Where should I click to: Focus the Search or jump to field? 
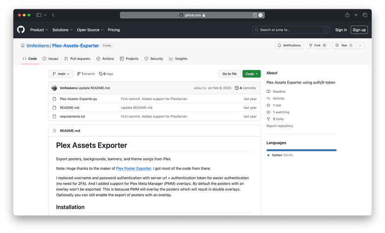pyautogui.click(x=291, y=30)
